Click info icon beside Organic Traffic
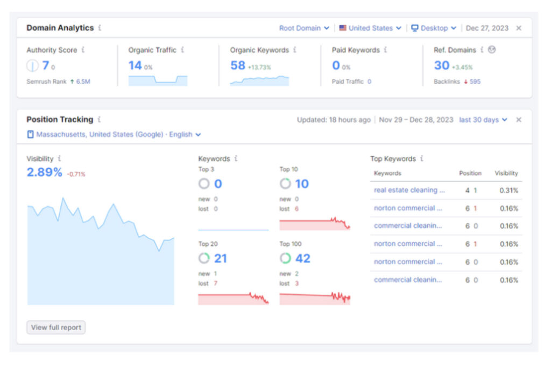This screenshot has height=365, width=551. tap(182, 50)
